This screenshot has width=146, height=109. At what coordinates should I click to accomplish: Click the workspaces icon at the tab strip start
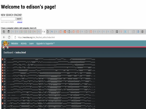pos(4,31)
